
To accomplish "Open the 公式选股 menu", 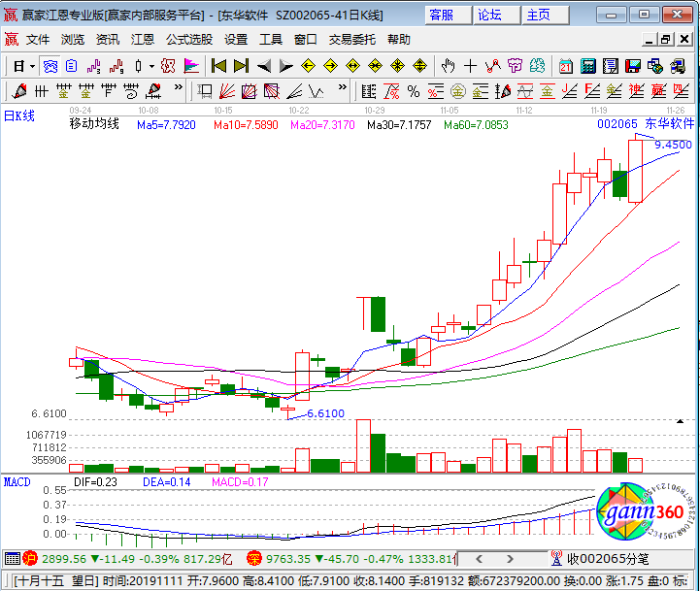I will tap(189, 40).
